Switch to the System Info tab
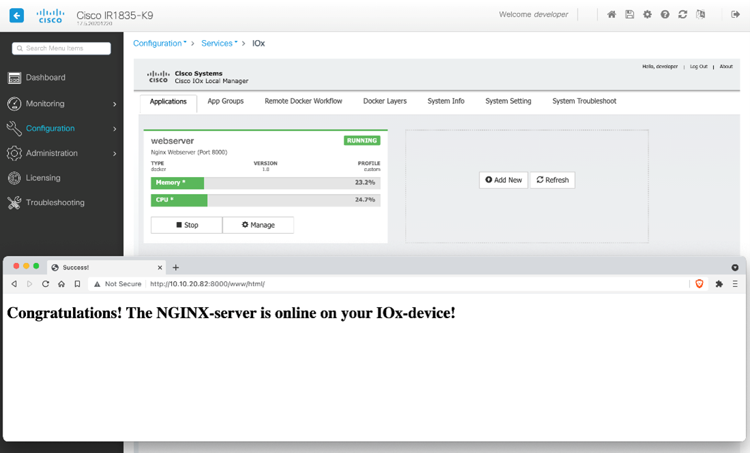750x453 pixels. coord(446,101)
